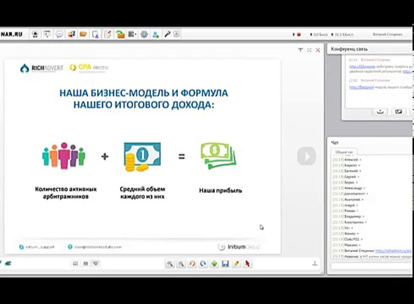Select the Общий чат tab
Viewport: 414px width, 304px height.
(344, 152)
